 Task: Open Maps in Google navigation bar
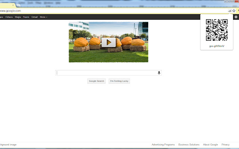(18, 17)
